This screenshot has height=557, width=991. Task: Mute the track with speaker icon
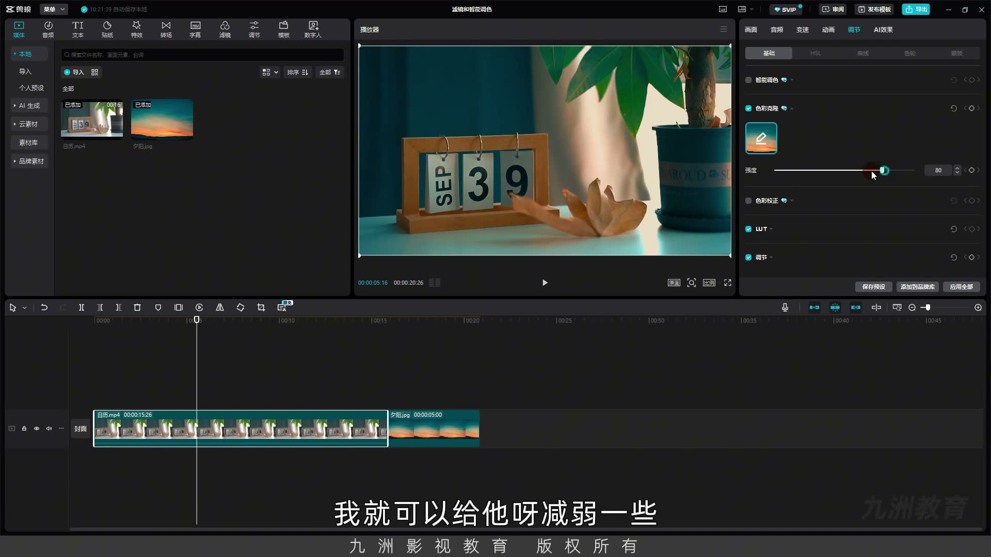pyautogui.click(x=49, y=429)
